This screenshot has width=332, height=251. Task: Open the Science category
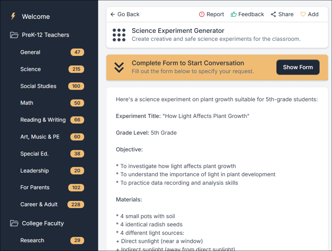coord(31,69)
